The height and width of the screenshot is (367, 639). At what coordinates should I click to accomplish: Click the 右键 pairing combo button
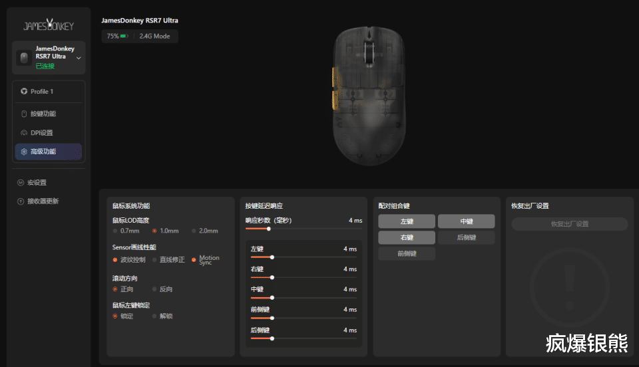click(407, 237)
